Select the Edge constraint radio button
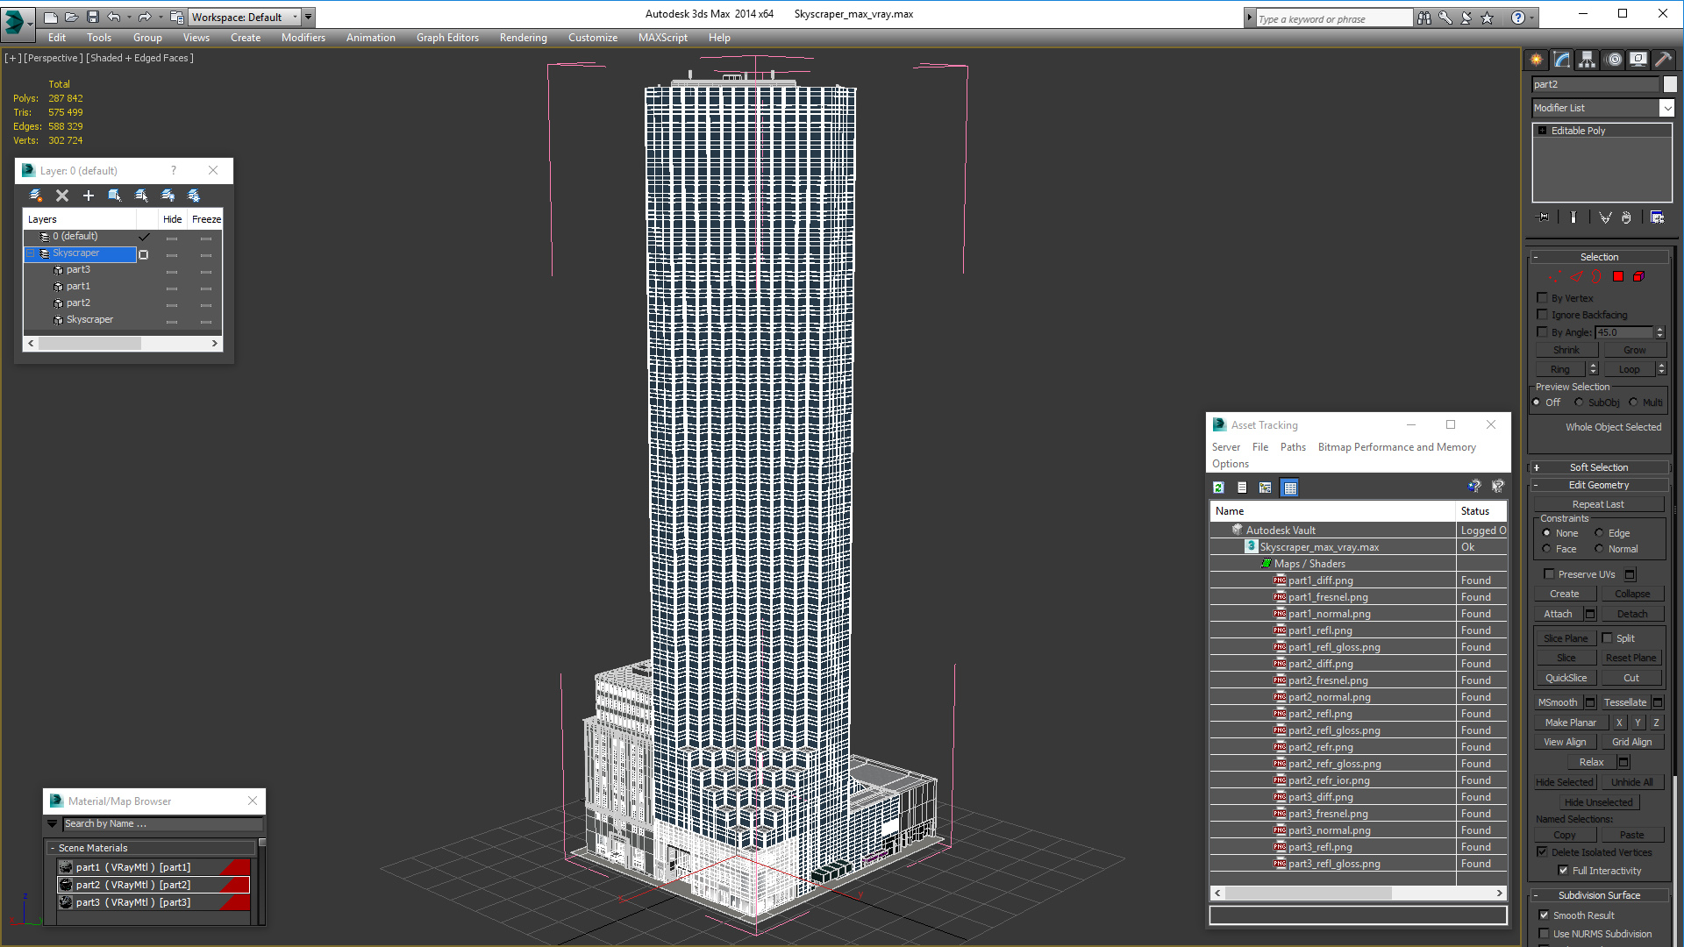 pos(1600,533)
